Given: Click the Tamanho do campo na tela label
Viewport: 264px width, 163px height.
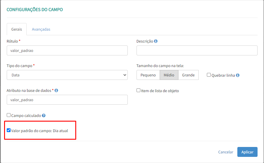Looking at the screenshot, I should click(x=160, y=66).
